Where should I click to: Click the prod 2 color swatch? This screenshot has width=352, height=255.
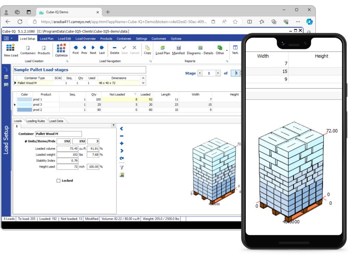(24, 110)
